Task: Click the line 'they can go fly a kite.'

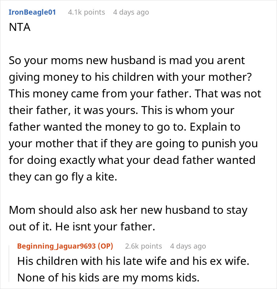Action: tap(63, 177)
